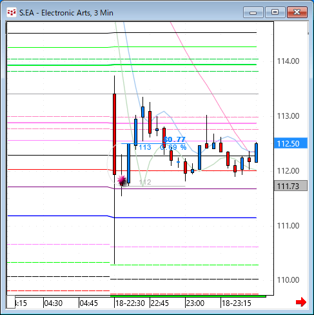Click the gray 112 level label
The image size is (314, 315).
[x=145, y=182]
